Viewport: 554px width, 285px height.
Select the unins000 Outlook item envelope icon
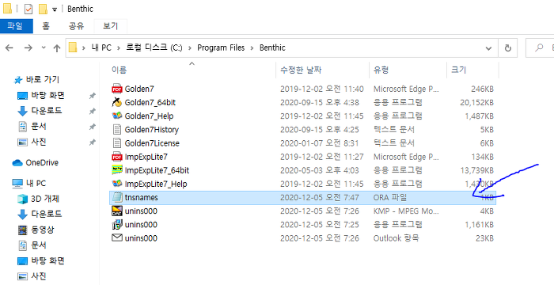tap(117, 238)
